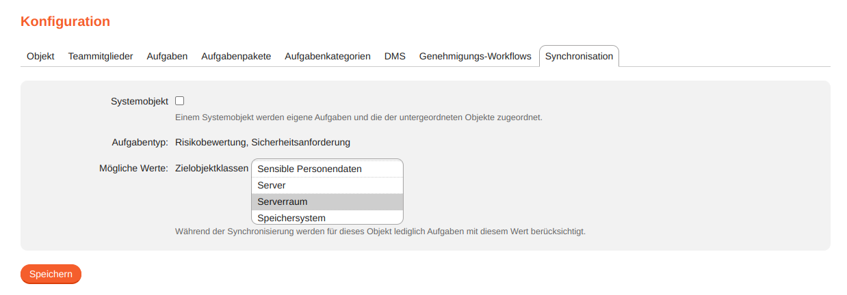Click the Aufgabentyp value 'Risikobewertung, Sicherheitsanforderung'
This screenshot has width=847, height=295.
(x=263, y=142)
